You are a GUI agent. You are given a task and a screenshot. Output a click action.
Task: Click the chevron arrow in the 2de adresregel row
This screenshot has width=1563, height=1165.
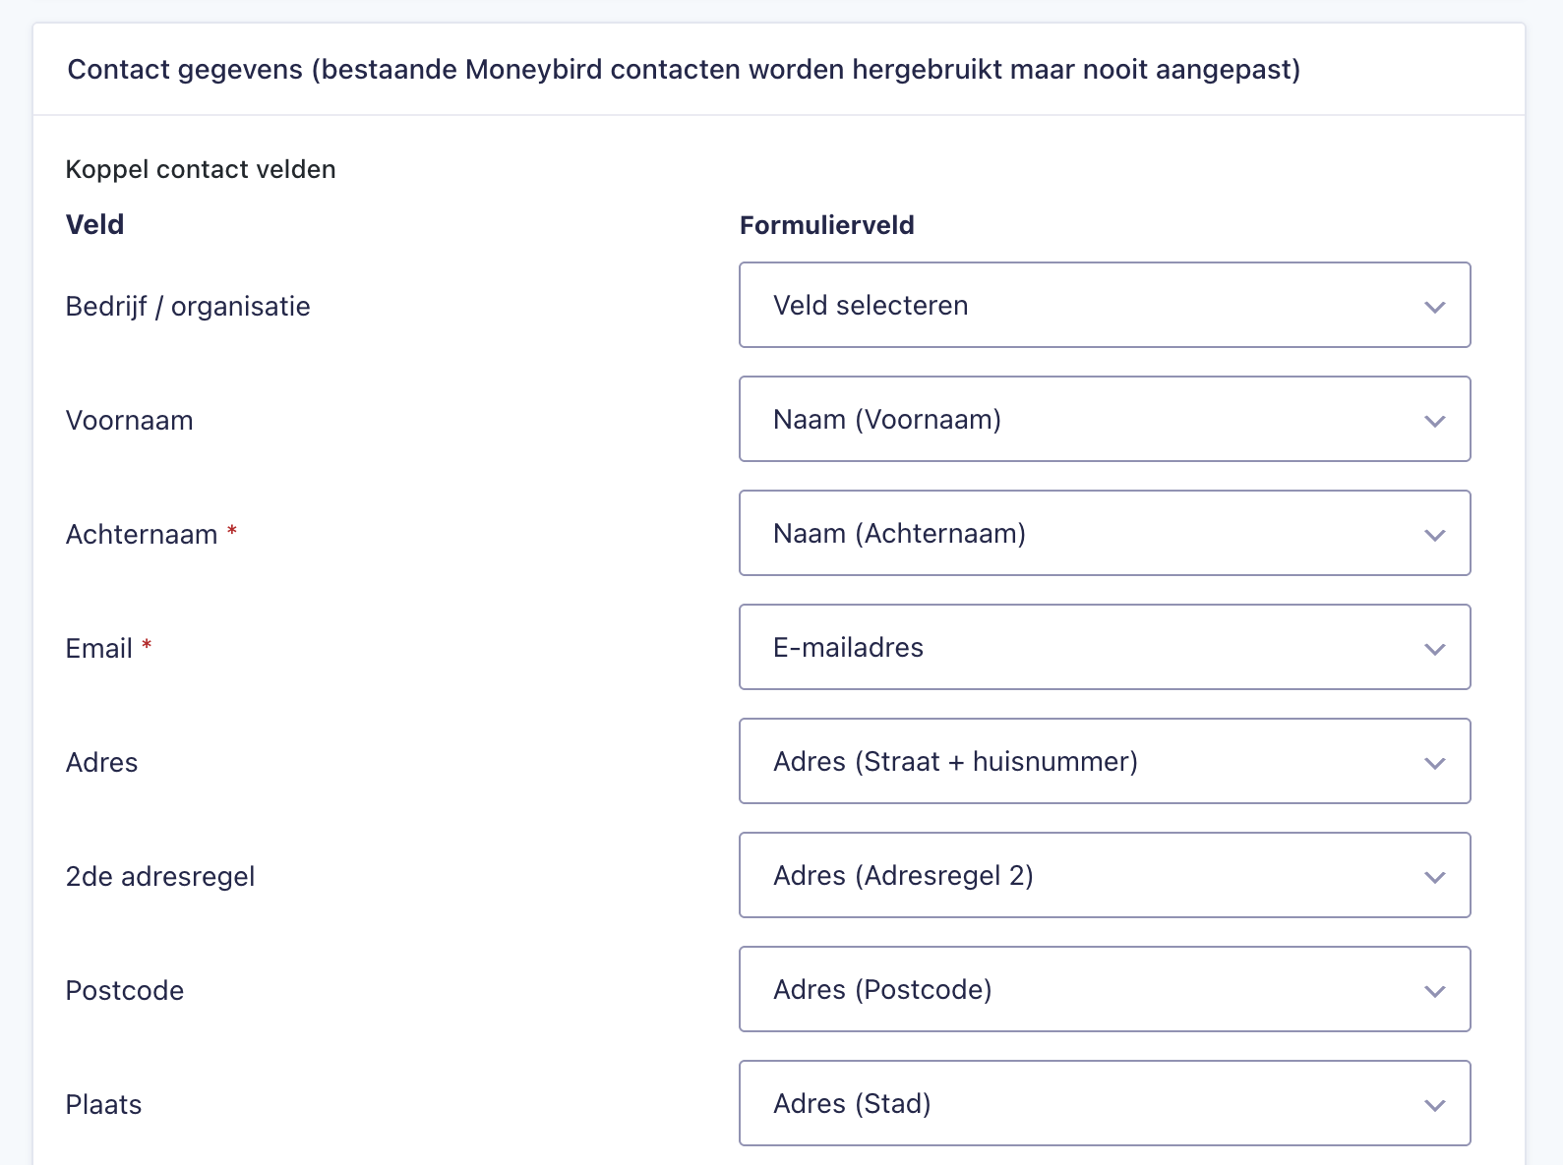pyautogui.click(x=1434, y=877)
